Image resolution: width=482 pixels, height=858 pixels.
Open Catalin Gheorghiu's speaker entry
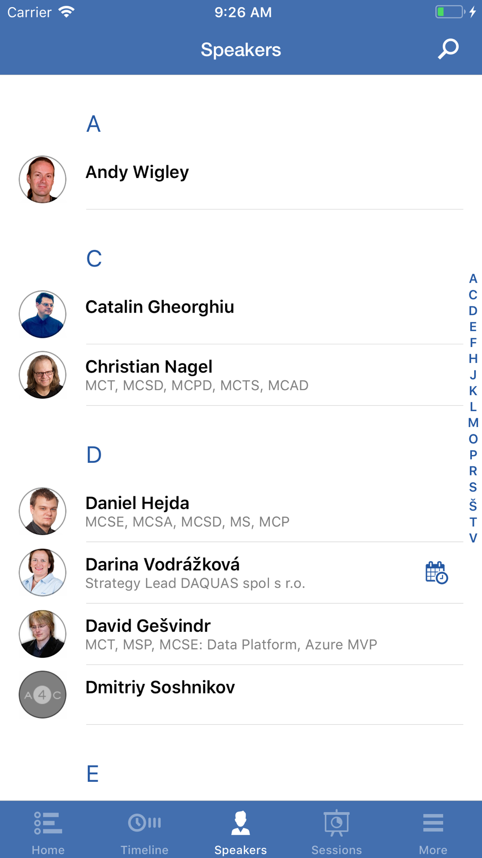coord(241,314)
